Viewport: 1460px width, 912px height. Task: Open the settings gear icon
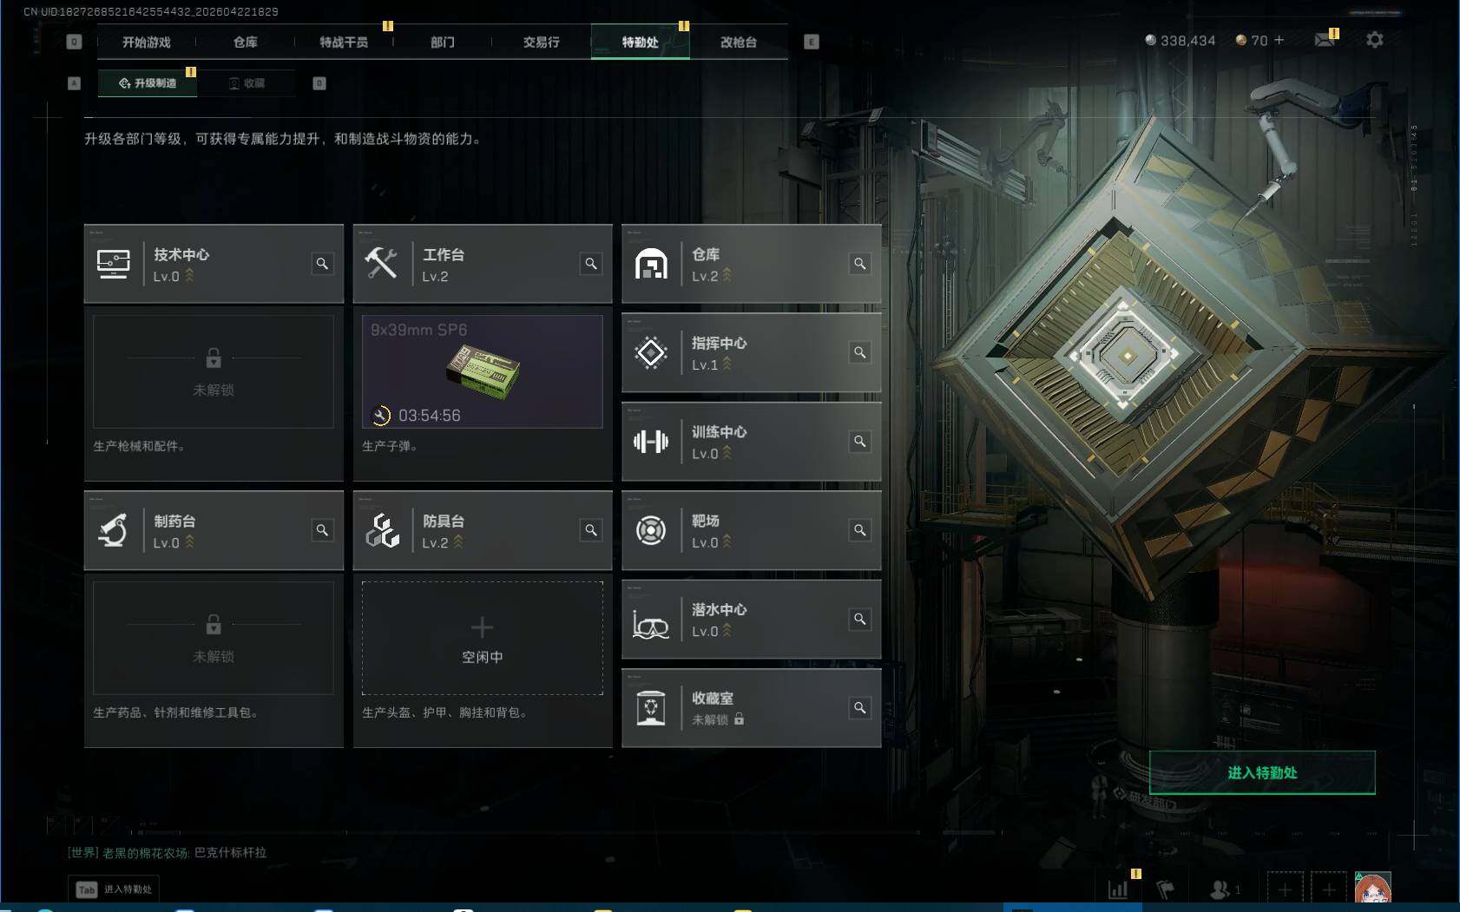[1374, 40]
